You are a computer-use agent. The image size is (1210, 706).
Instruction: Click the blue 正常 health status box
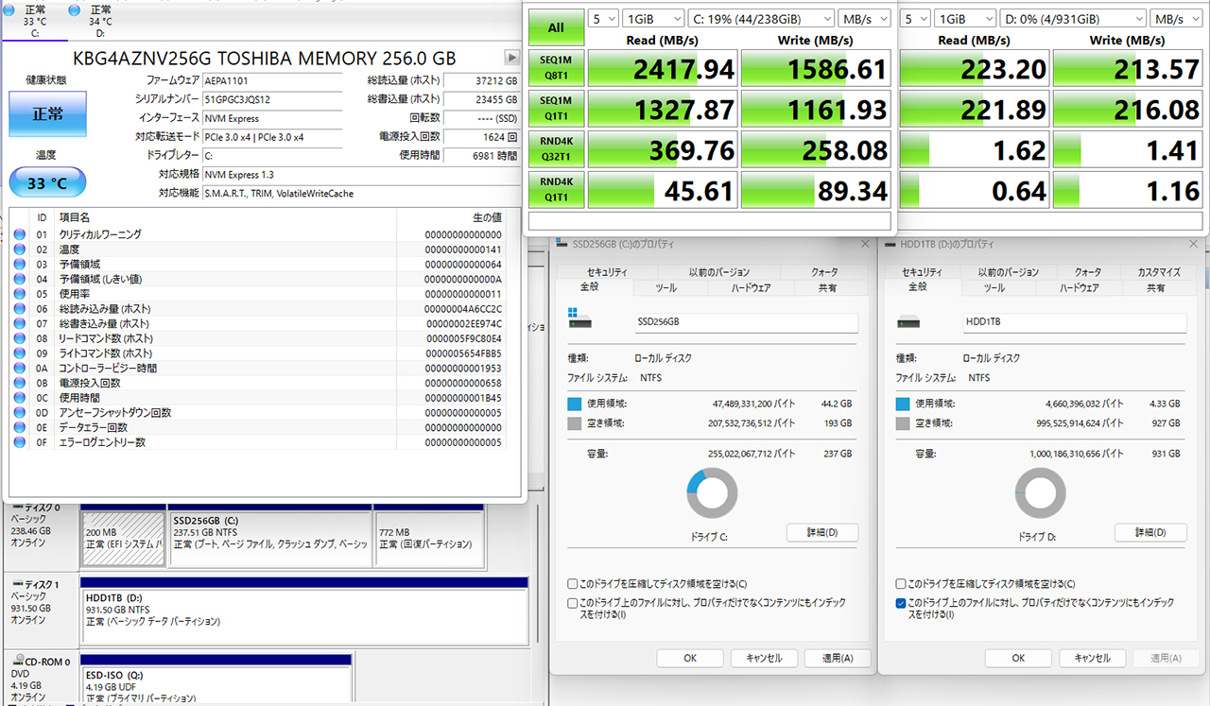pyautogui.click(x=47, y=114)
